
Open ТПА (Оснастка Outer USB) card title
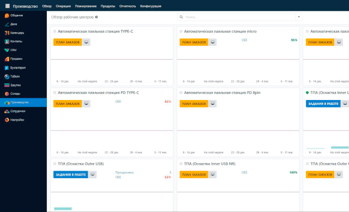point(81,164)
